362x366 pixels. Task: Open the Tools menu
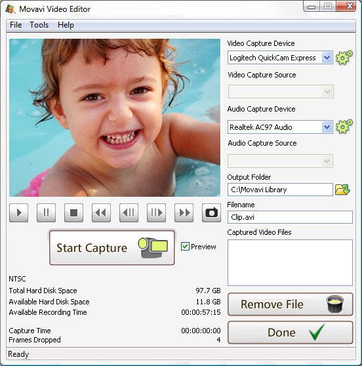tap(39, 25)
